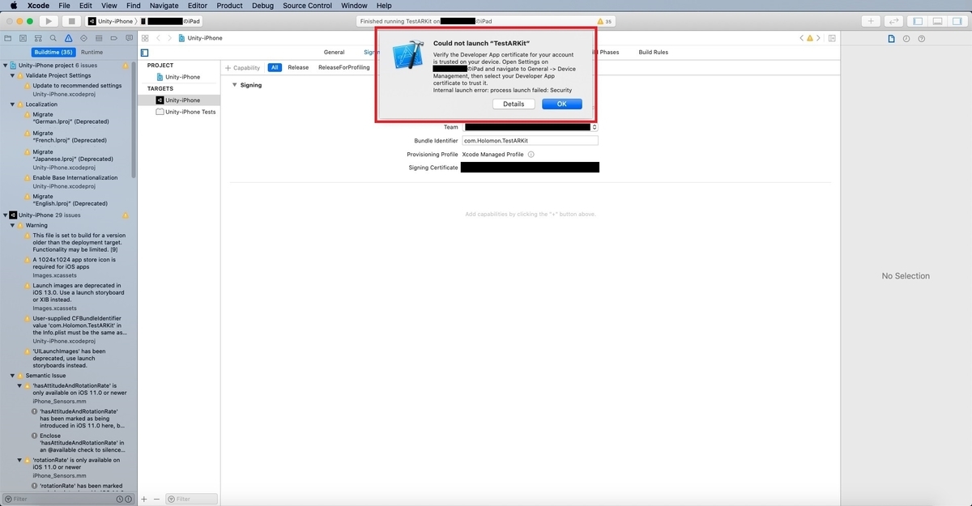Open the Project navigator folder icon
The width and height of the screenshot is (972, 506).
(x=7, y=38)
